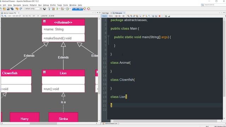This screenshot has height=127, width=226.
Task: Close the Main.java tab
Action: point(124,13)
